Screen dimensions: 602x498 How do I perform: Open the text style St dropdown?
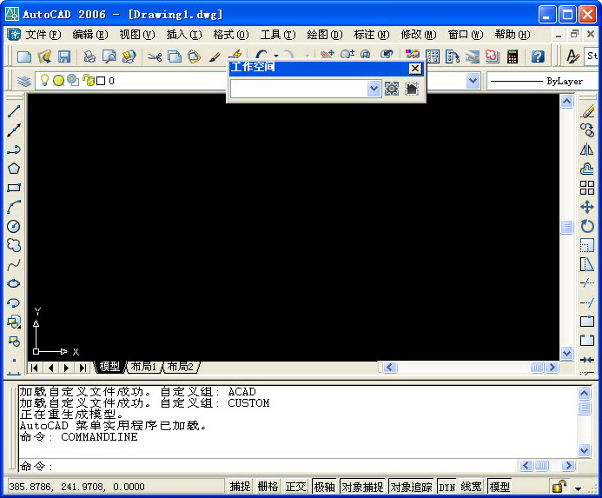(592, 56)
